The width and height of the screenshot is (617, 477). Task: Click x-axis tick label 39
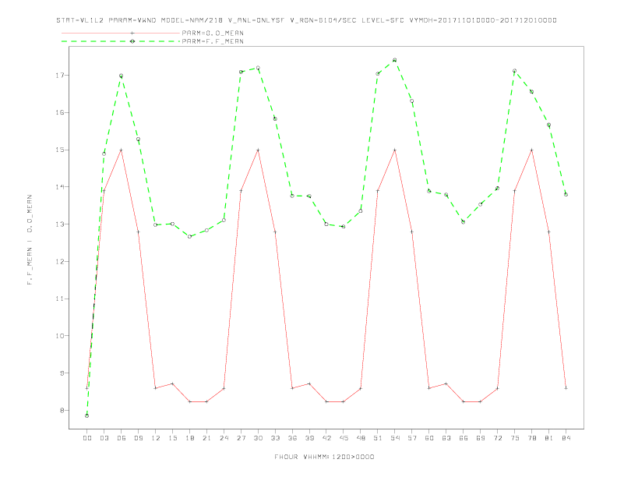click(309, 438)
